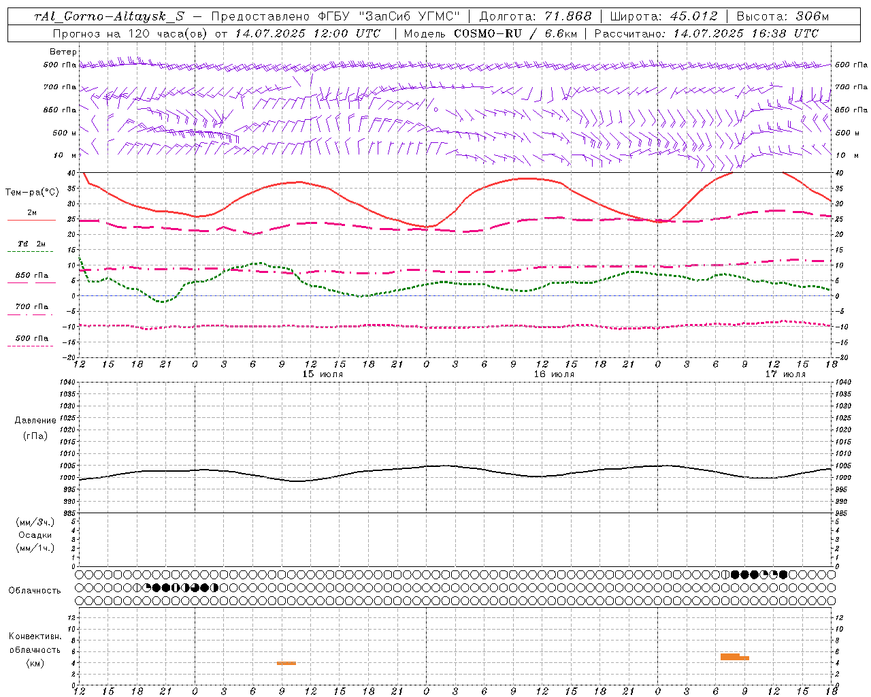
Task: Click the 15 июля date label
Action: pyautogui.click(x=323, y=374)
